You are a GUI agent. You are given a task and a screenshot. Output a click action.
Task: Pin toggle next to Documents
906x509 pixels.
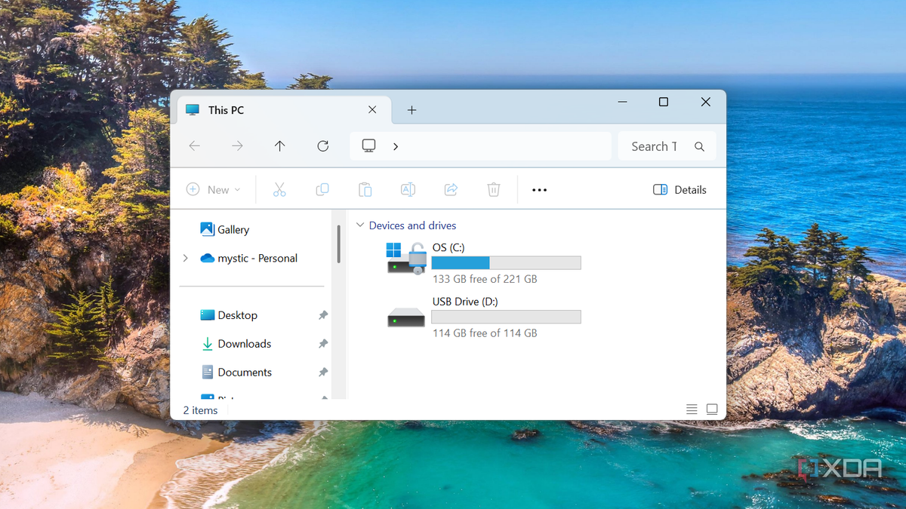click(x=323, y=373)
